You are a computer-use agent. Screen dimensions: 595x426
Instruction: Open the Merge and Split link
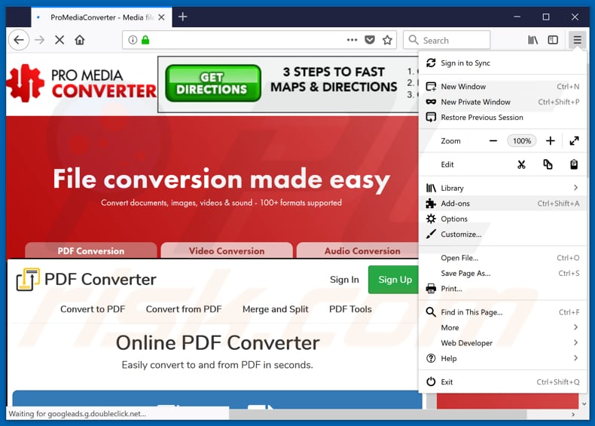(x=276, y=309)
